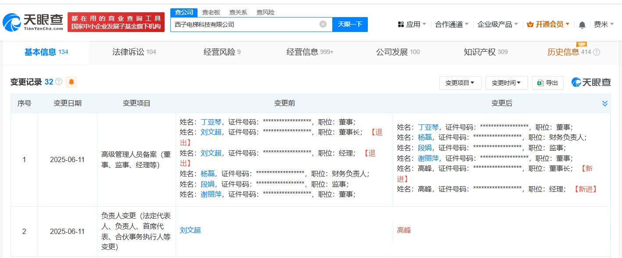Click the help icon beside 历史信息 414
The width and height of the screenshot is (622, 258).
(x=597, y=52)
